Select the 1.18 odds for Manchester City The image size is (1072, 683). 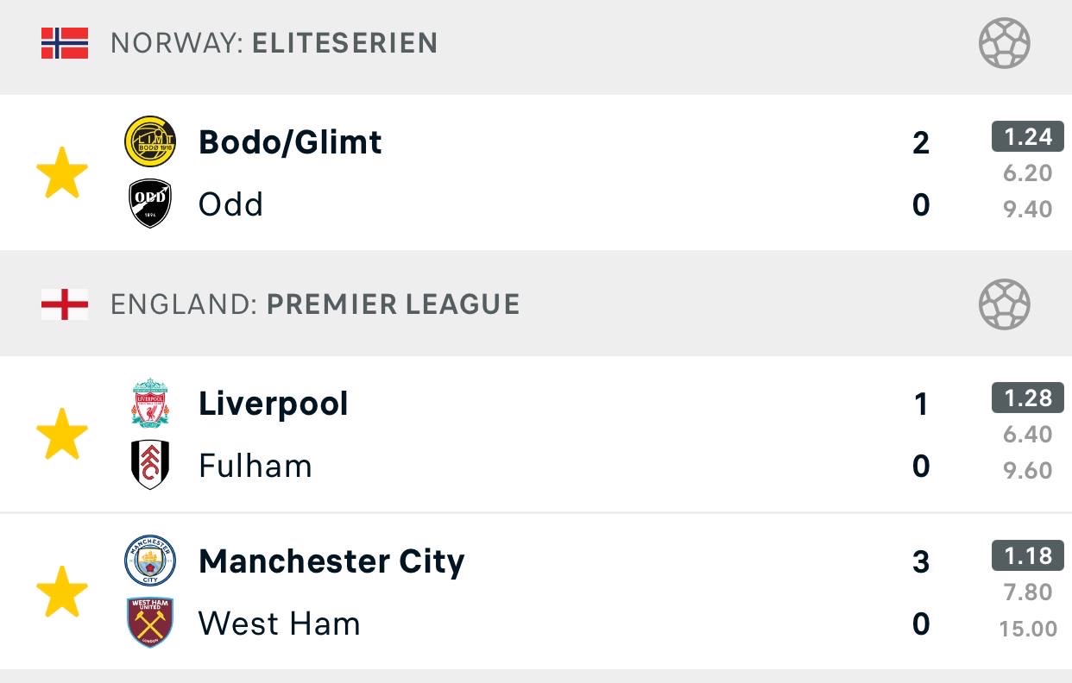(x=1028, y=555)
